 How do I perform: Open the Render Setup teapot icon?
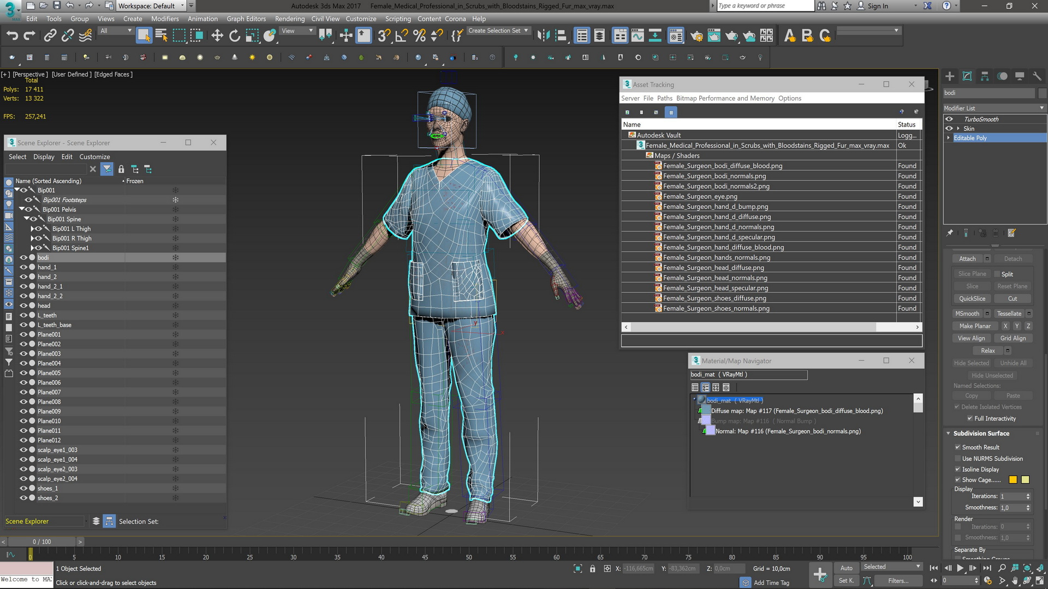696,36
